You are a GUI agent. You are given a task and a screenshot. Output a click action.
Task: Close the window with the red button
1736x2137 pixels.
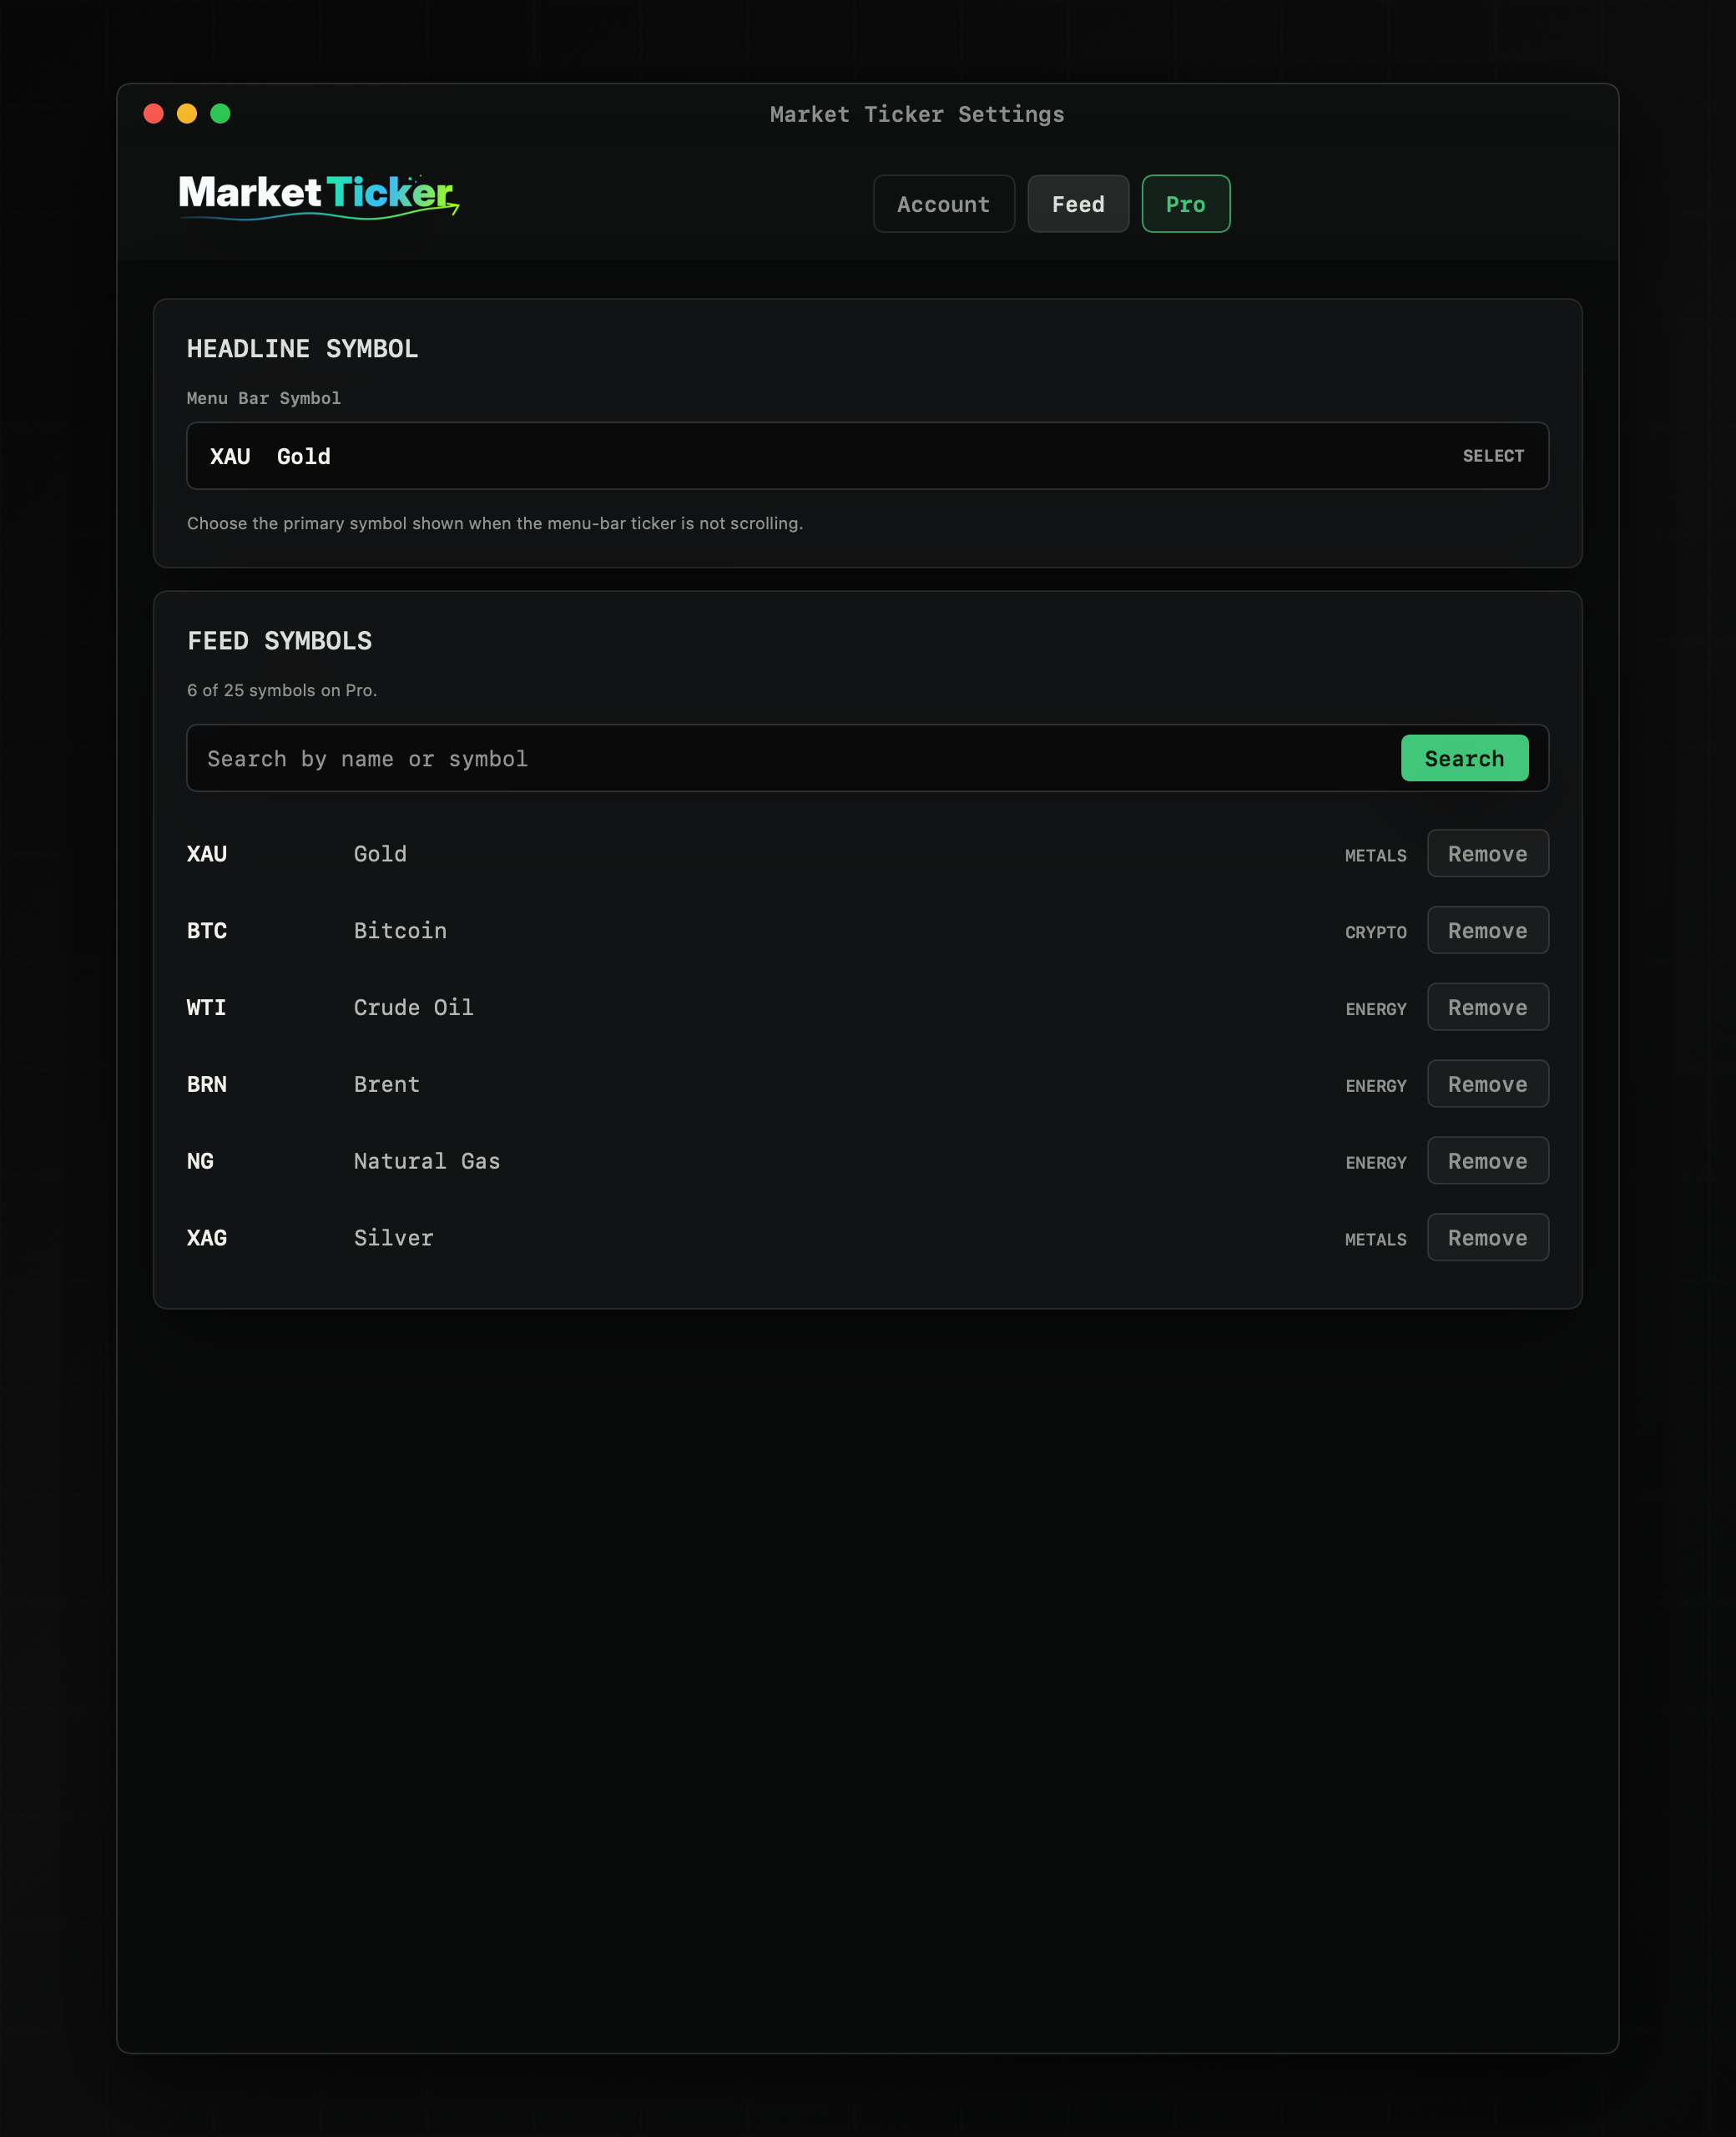(153, 114)
